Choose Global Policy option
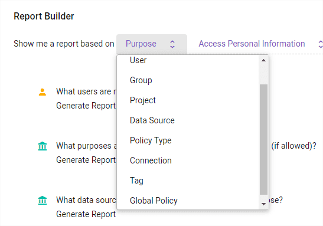The width and height of the screenshot is (323, 226). (x=187, y=201)
